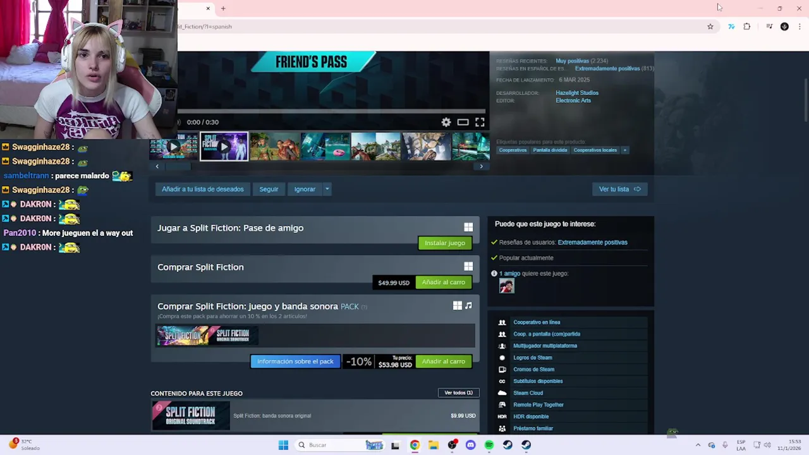Show hidden system tray icons
This screenshot has width=809, height=455.
click(x=698, y=445)
